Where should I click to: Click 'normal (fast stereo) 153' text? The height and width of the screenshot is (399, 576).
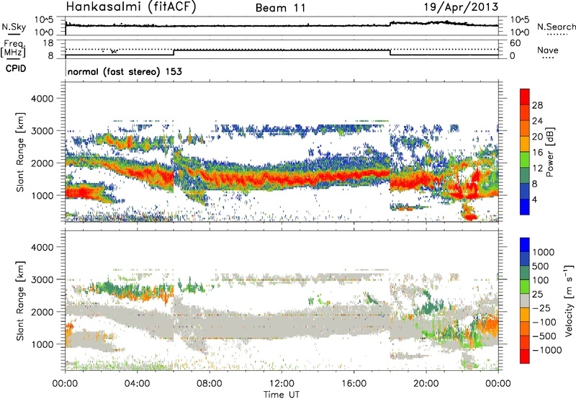[125, 71]
